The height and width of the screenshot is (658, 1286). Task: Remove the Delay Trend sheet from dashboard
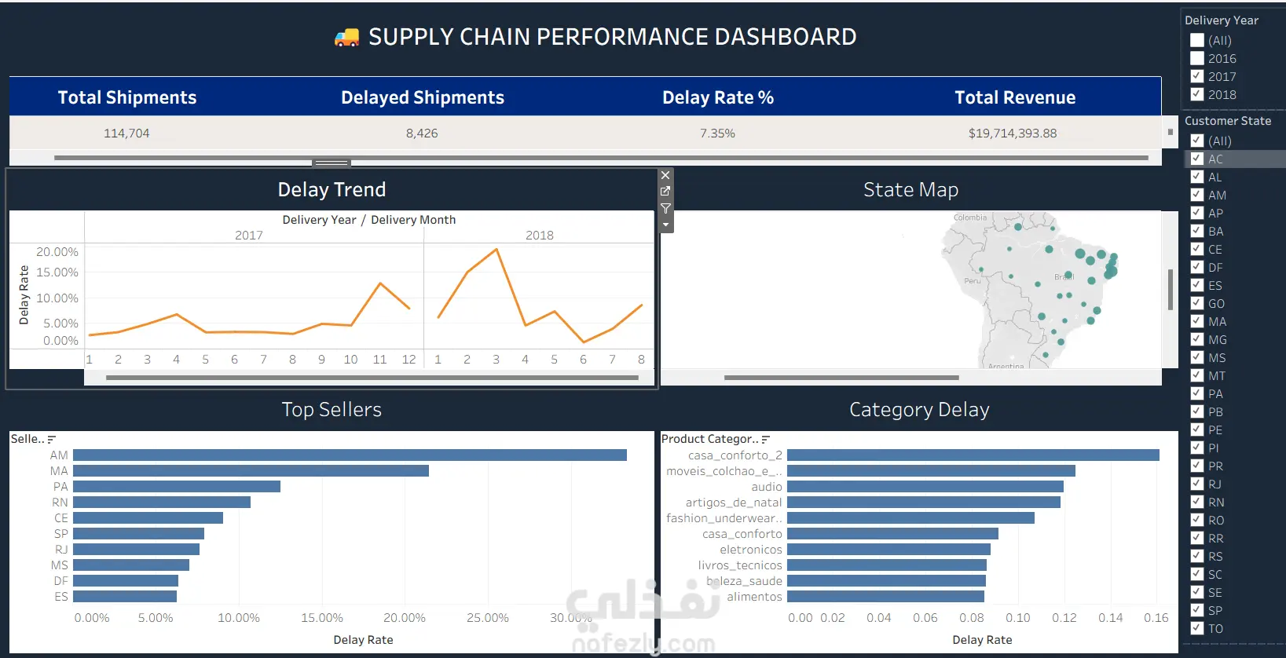tap(665, 175)
